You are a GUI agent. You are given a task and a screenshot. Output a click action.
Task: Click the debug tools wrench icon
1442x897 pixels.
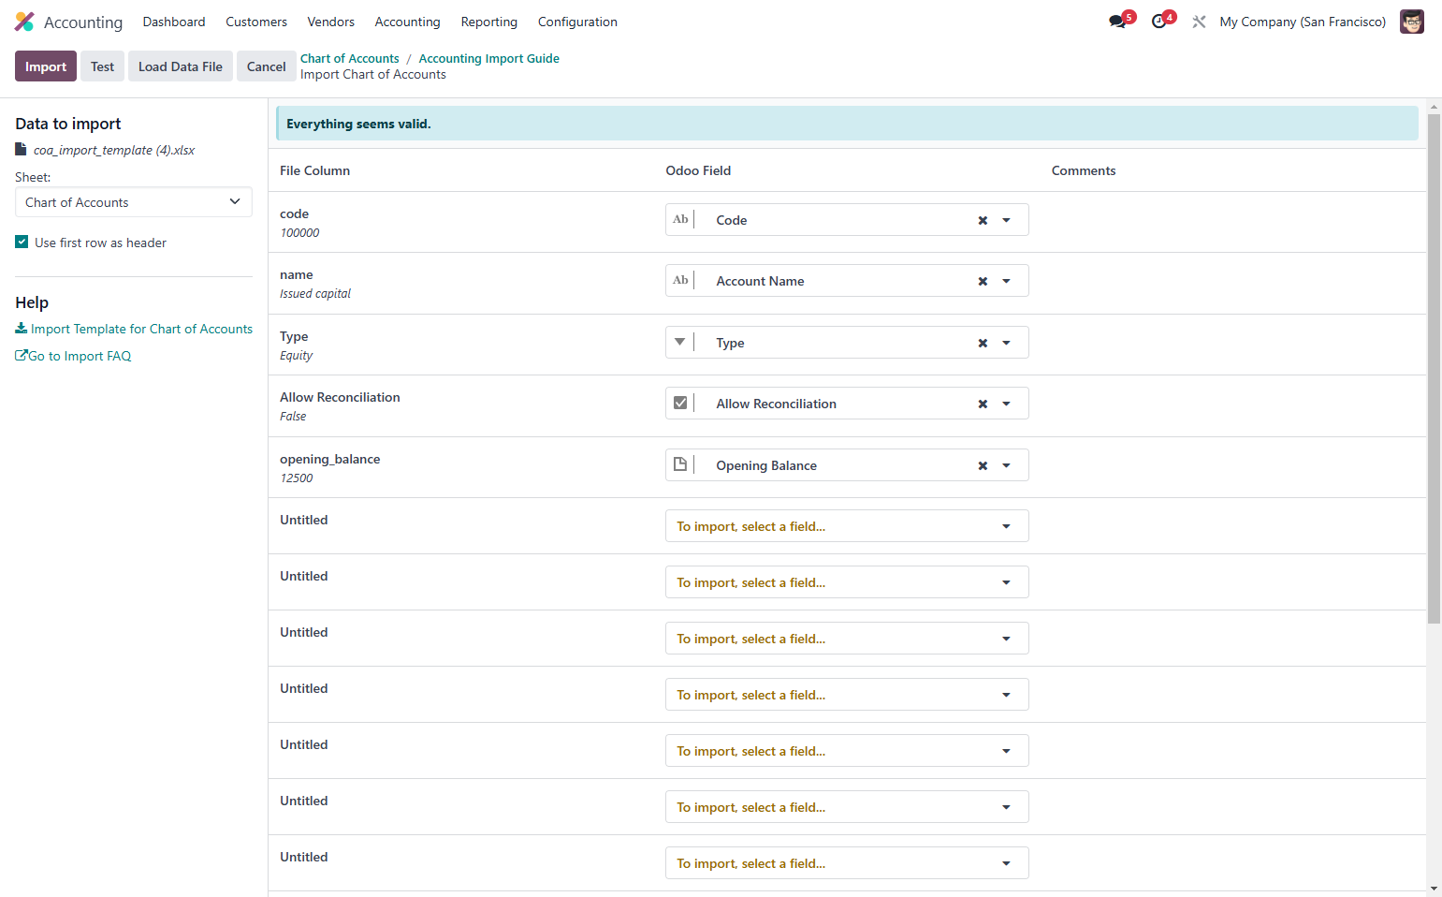(1199, 22)
